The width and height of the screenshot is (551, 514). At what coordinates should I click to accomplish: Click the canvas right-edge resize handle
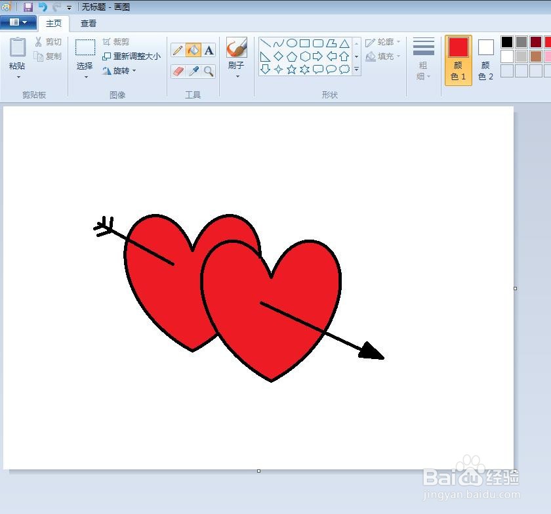tap(515, 288)
